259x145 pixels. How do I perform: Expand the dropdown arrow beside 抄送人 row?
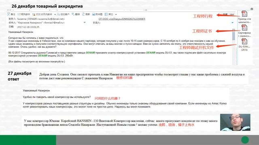[232, 23]
